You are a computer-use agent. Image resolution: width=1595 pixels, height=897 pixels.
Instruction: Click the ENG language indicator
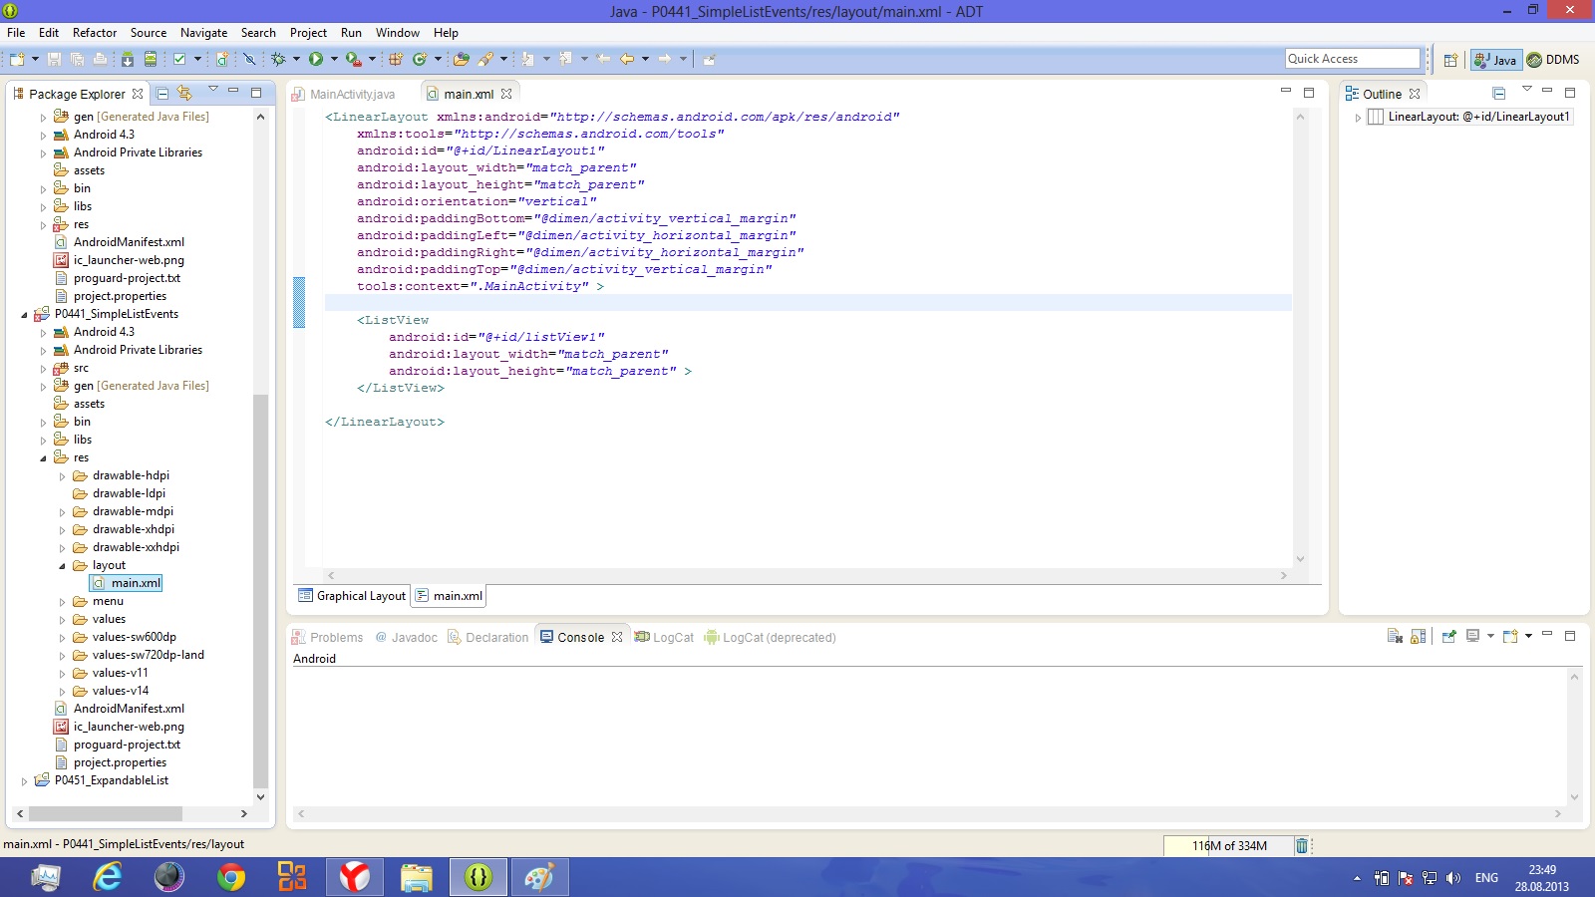pyautogui.click(x=1486, y=878)
